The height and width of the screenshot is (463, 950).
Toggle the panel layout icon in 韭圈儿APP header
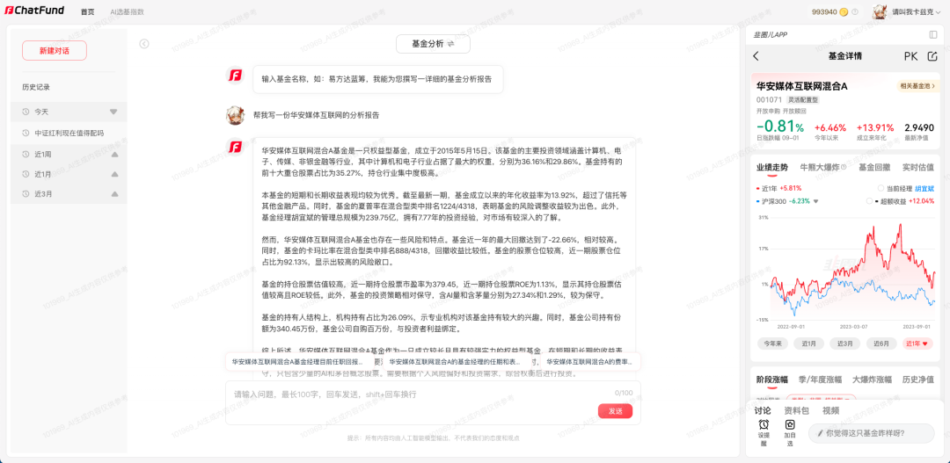coord(933,34)
